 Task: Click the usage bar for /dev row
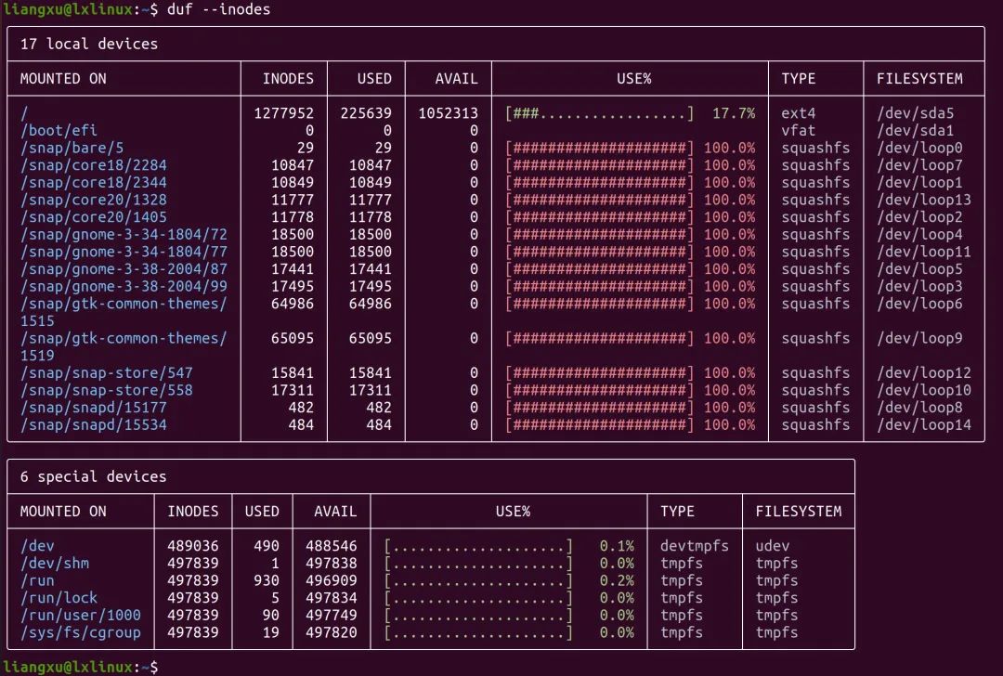coord(478,545)
